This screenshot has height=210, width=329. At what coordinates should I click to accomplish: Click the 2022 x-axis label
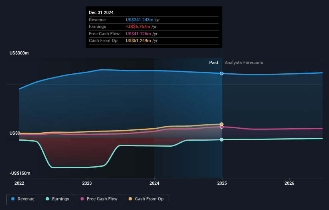point(19,183)
